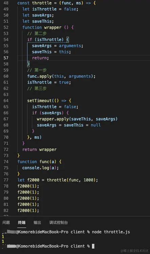Click the '// 第一步' comment

[x=37, y=70]
